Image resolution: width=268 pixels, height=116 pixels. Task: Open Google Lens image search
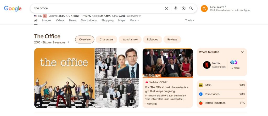pos(183,8)
